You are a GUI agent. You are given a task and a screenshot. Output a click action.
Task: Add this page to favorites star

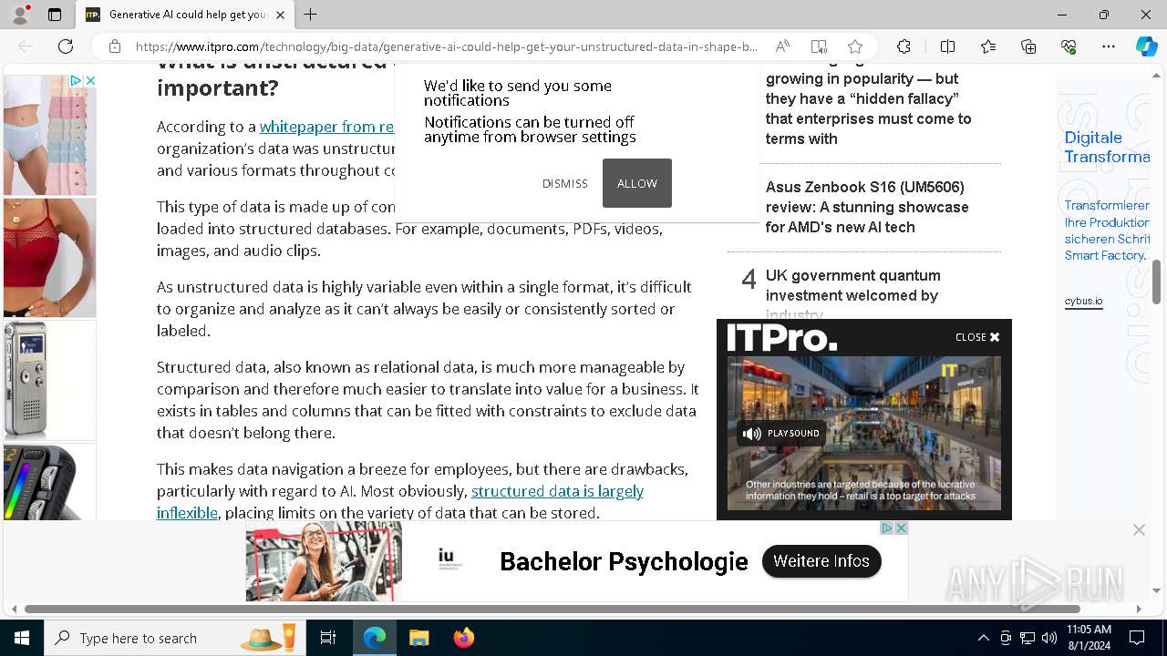coord(855,46)
